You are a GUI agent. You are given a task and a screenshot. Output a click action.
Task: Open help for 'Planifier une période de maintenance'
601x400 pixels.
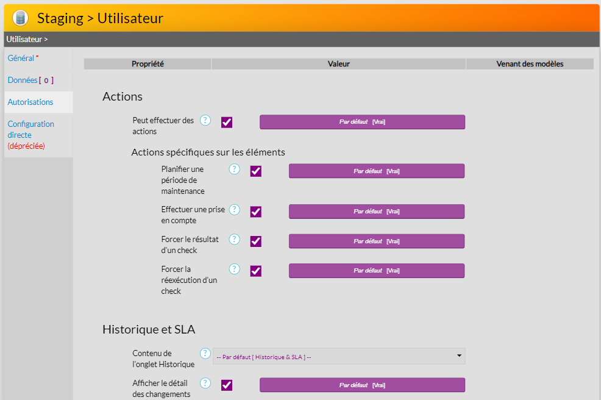pyautogui.click(x=234, y=169)
